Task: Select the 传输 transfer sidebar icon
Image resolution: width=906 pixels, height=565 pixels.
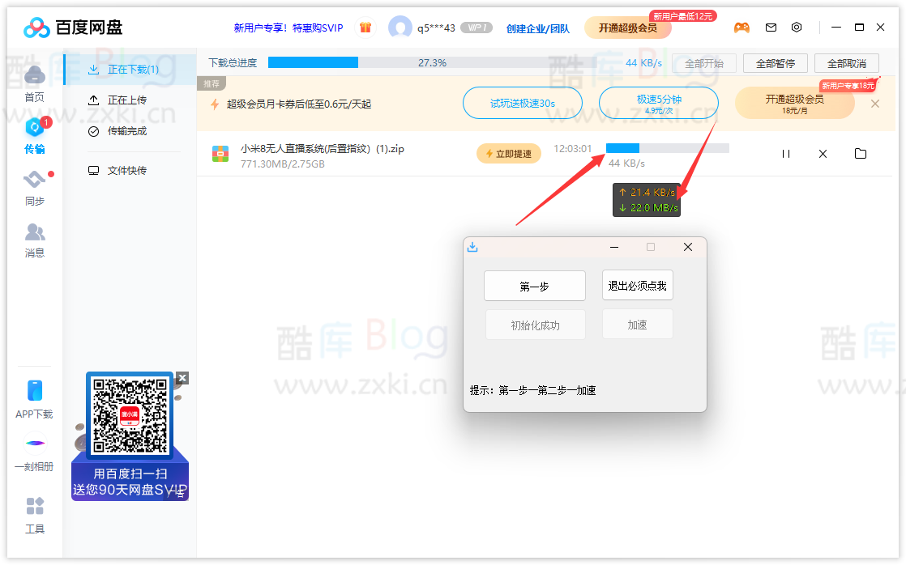Action: pos(33,134)
